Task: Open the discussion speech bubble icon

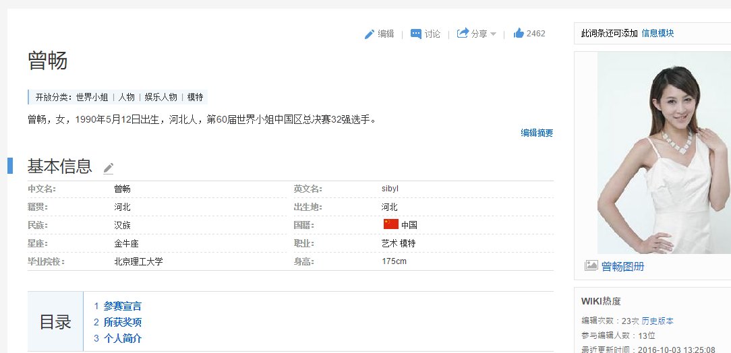Action: (x=416, y=34)
